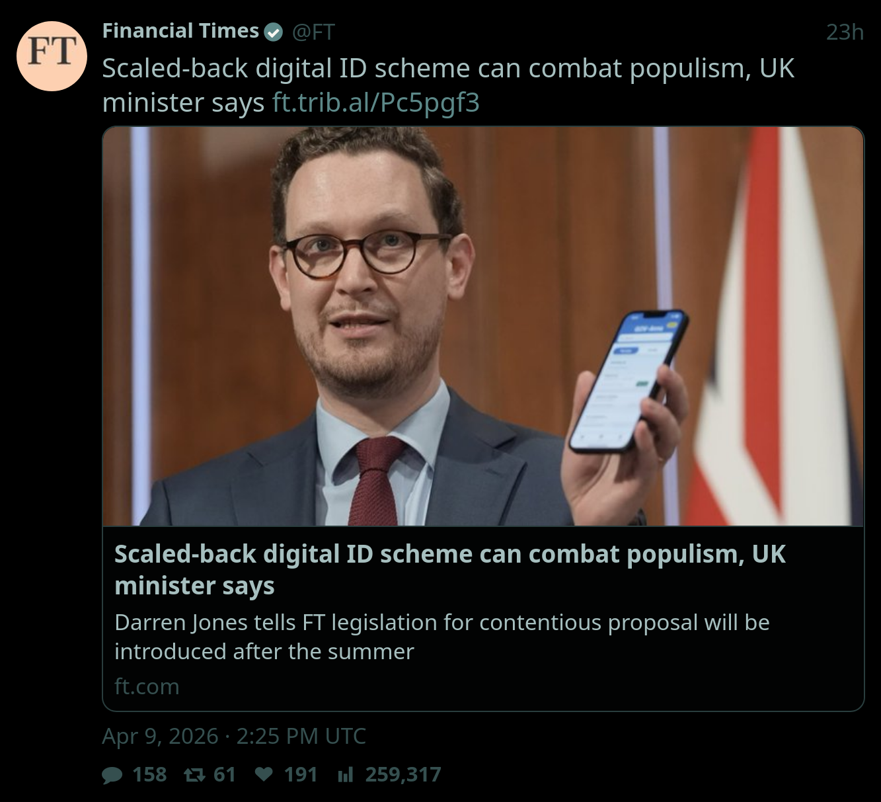Click the retweet arrows icon
The width and height of the screenshot is (881, 802).
(x=194, y=774)
